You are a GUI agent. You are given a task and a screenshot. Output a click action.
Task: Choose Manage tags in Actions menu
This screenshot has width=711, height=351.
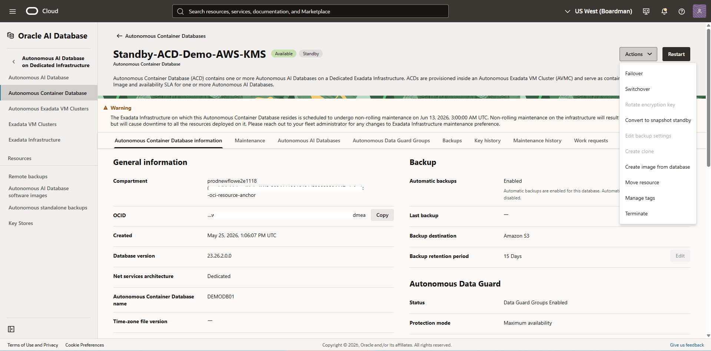658,198
